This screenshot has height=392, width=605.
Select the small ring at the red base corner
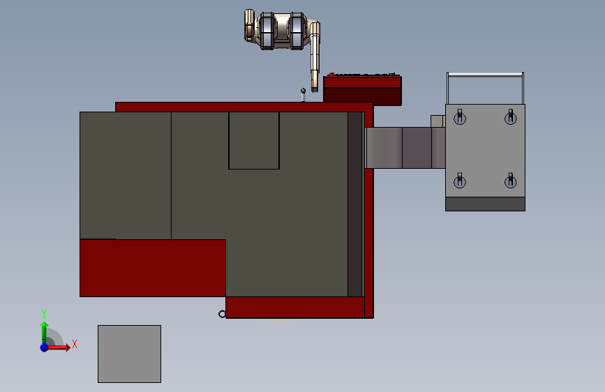[222, 314]
